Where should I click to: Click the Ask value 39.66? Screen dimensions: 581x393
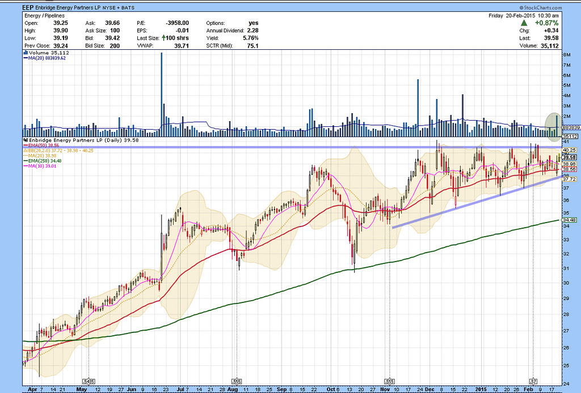pyautogui.click(x=112, y=23)
